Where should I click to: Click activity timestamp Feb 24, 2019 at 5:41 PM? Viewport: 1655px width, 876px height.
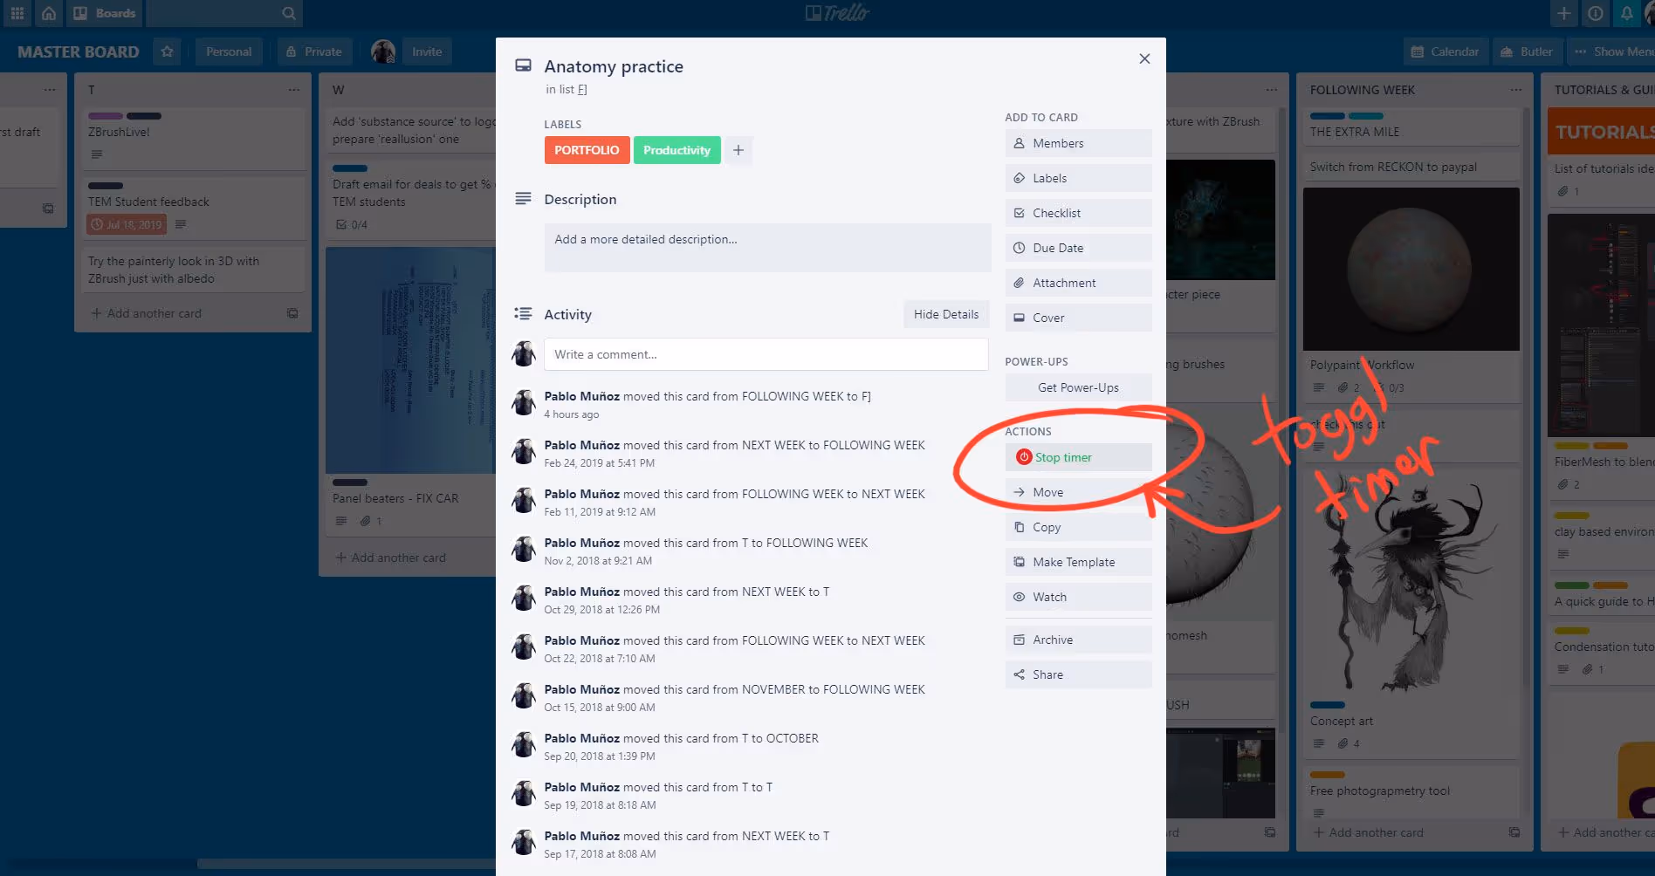coord(599,463)
